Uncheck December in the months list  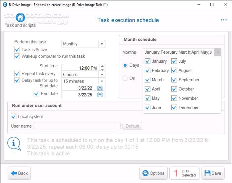pyautogui.click(x=174, y=107)
